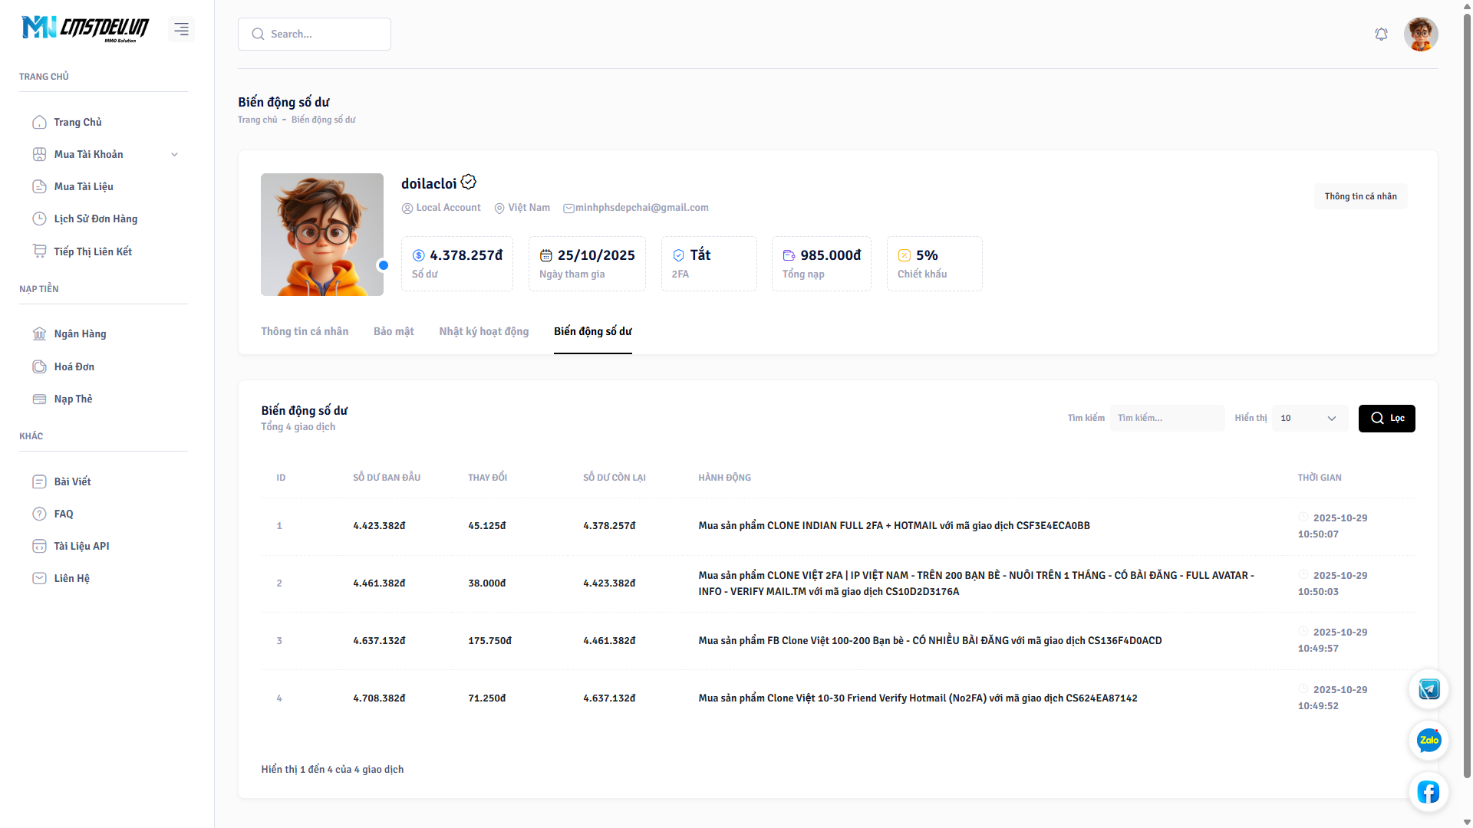Open the Zalo floating chat icon

(1429, 741)
